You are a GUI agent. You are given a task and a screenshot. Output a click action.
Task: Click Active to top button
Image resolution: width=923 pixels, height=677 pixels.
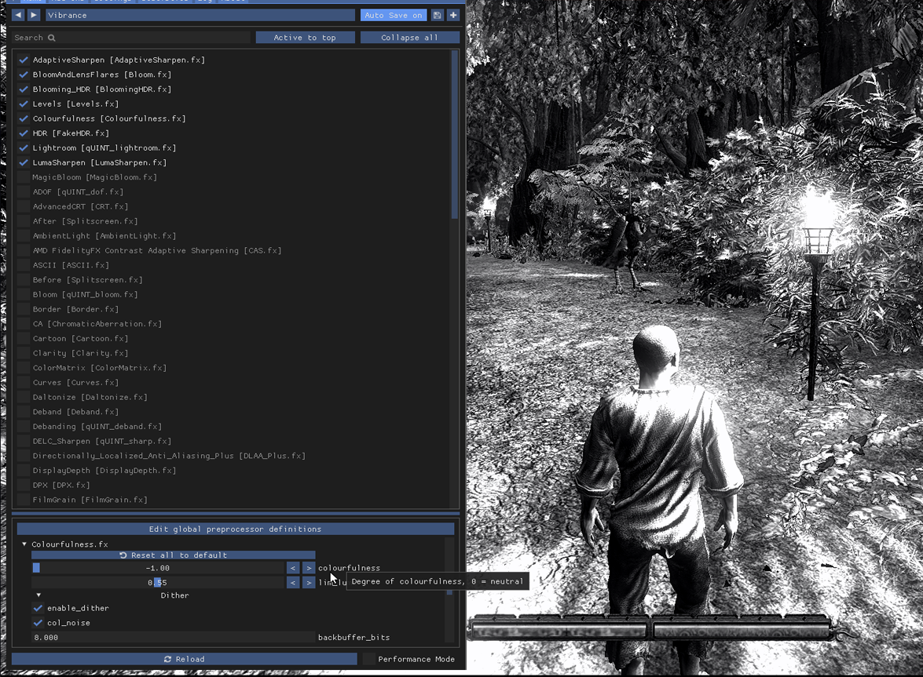pos(305,38)
